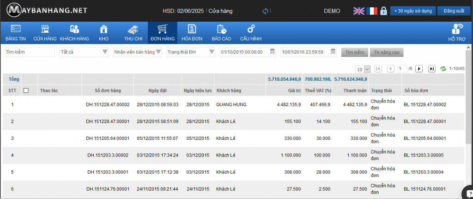This screenshot has width=473, height=199.
Task: Open calendar for the end date field
Action: click(x=333, y=52)
